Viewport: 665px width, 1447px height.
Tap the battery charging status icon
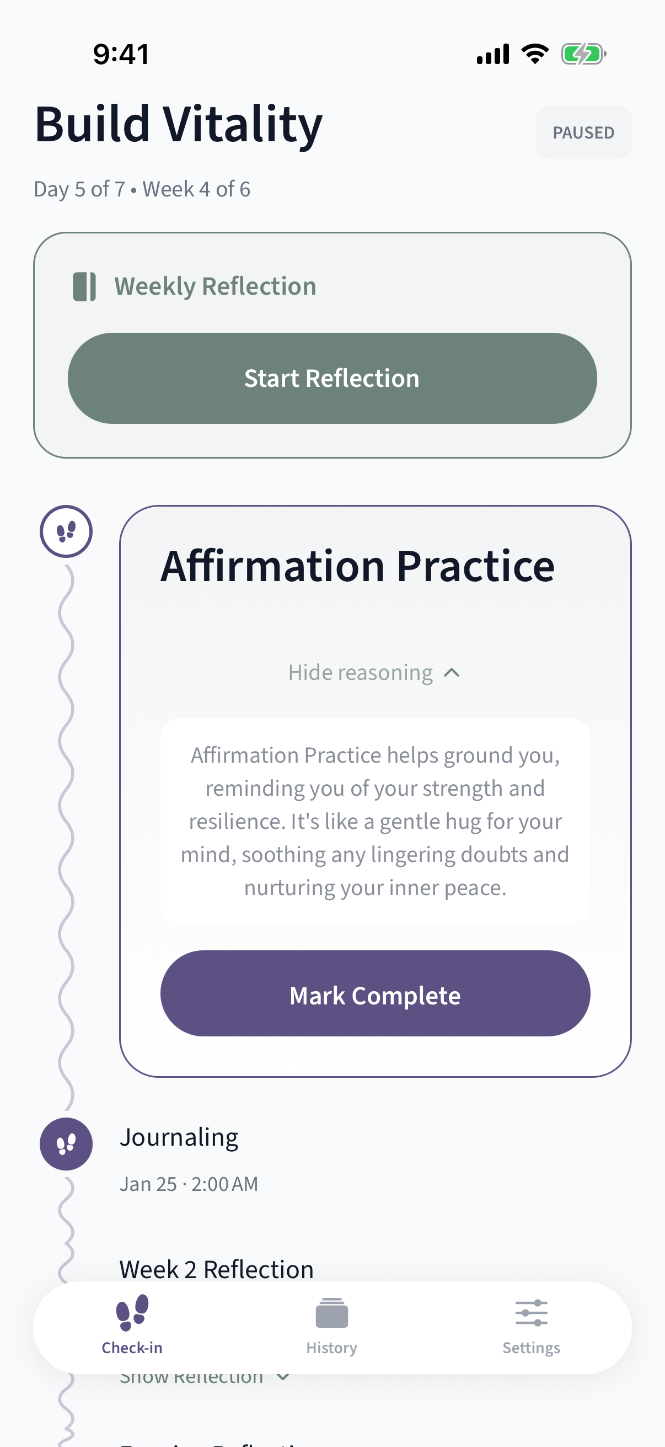(x=583, y=55)
